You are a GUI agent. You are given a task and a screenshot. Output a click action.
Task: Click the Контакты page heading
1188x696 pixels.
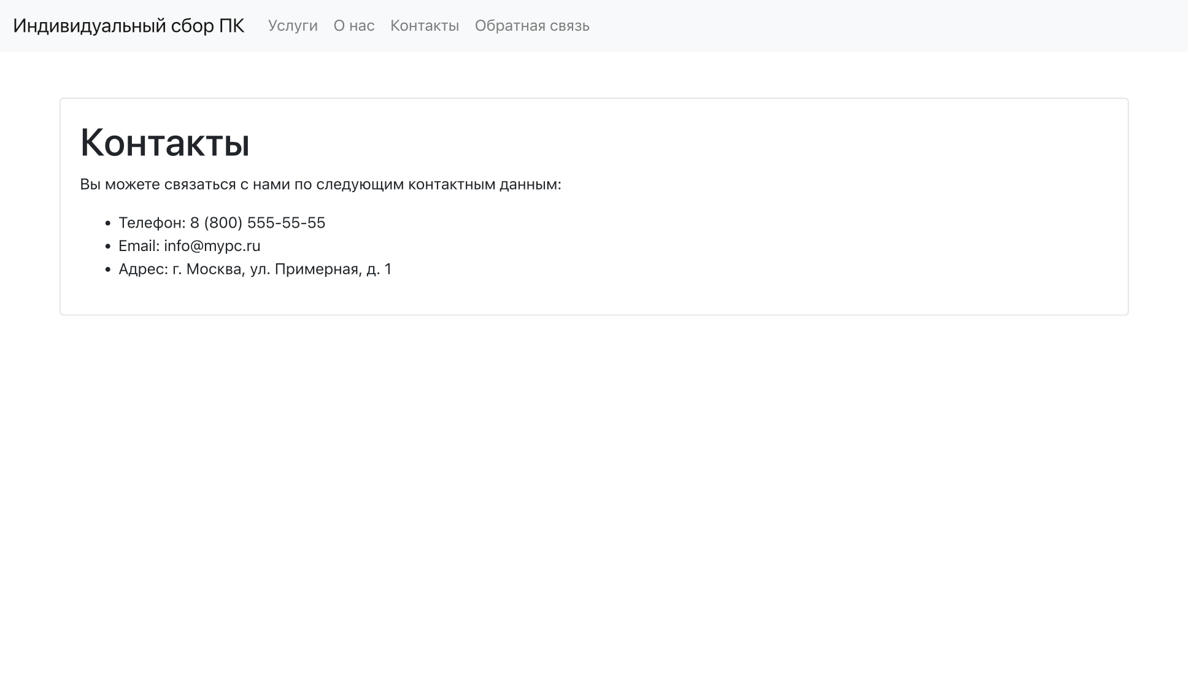(x=166, y=144)
